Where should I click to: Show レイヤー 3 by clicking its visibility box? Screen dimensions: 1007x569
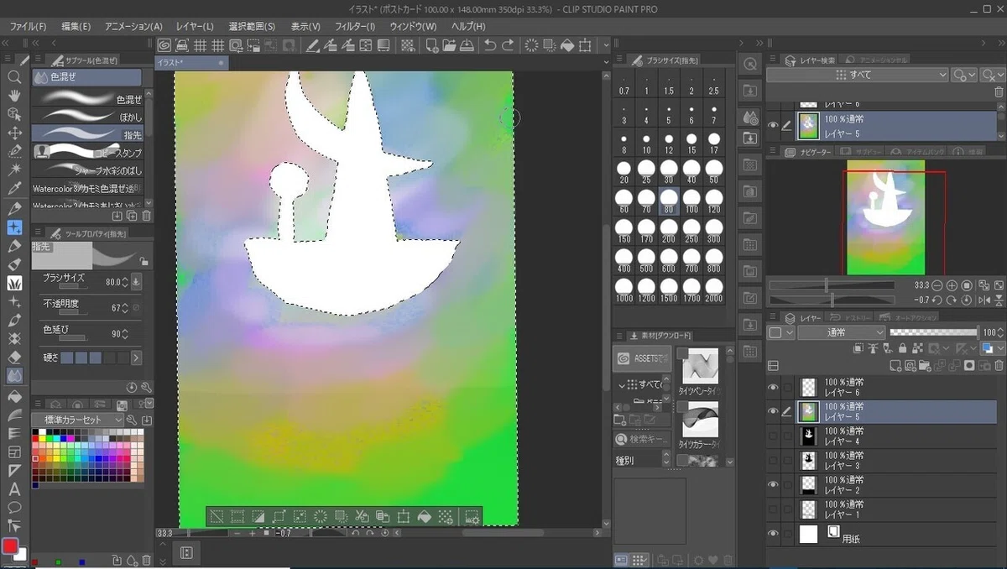[x=774, y=460]
